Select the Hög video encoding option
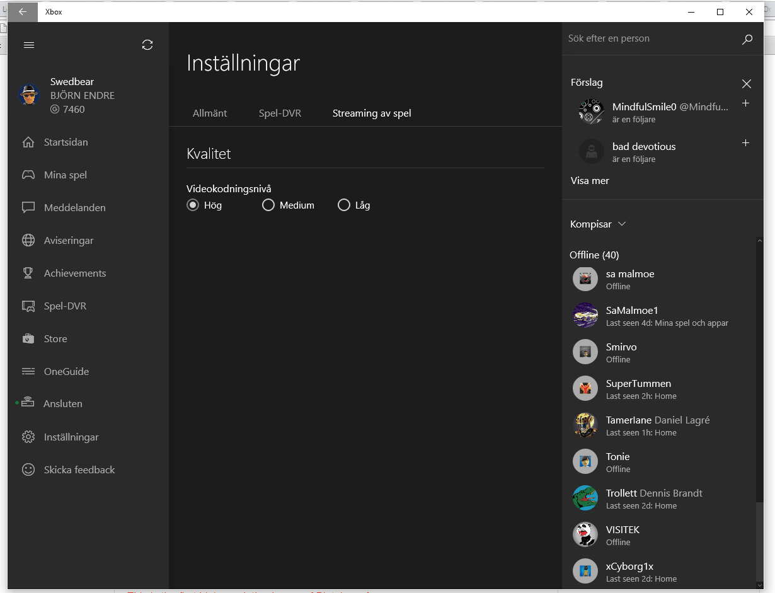This screenshot has height=593, width=775. click(193, 205)
